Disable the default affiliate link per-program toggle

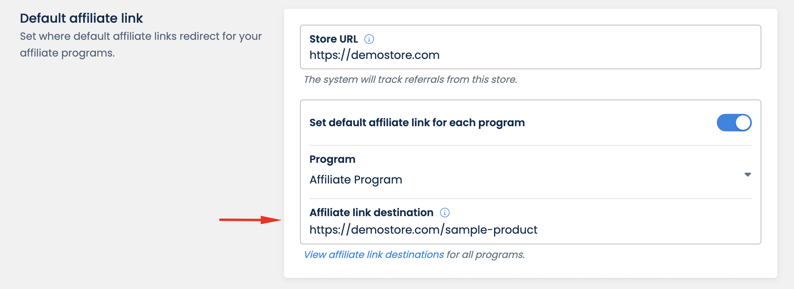[x=734, y=123]
